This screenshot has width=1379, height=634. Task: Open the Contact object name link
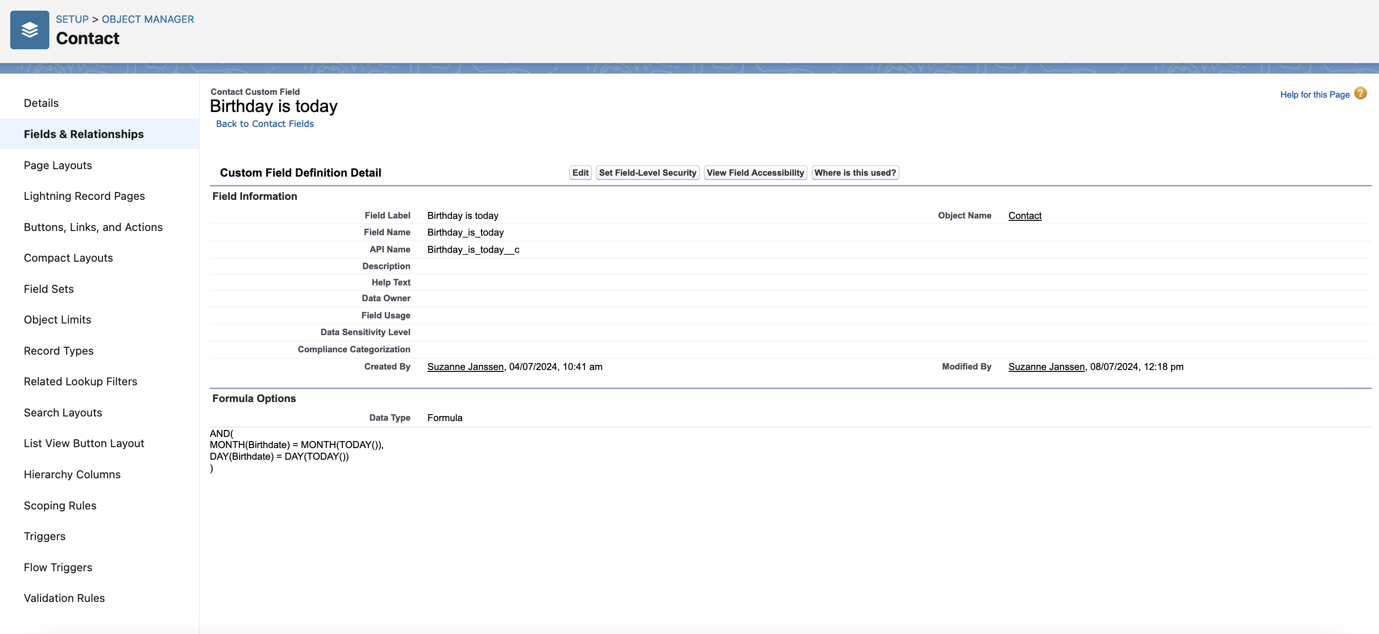(1024, 216)
